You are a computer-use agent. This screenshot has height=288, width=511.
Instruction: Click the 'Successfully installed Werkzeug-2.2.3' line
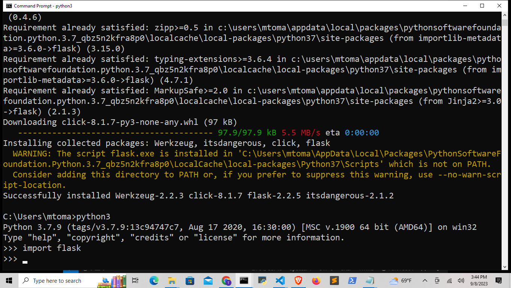click(198, 195)
